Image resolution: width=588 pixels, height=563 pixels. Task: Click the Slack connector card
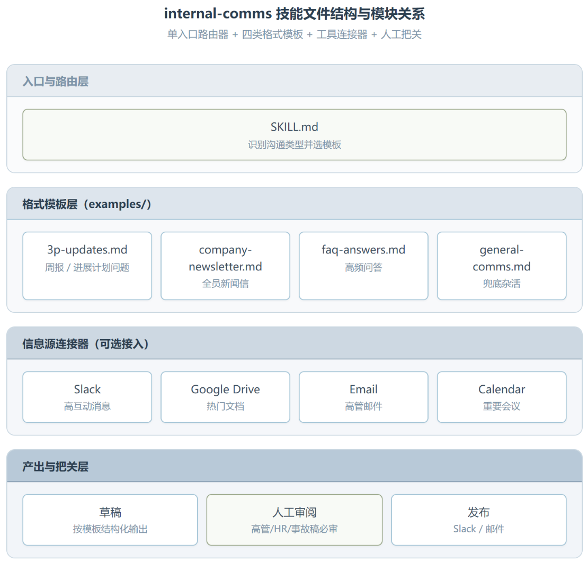87,397
